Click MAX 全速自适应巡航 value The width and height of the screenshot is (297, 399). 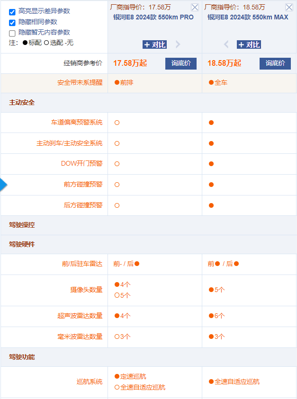[234, 381]
